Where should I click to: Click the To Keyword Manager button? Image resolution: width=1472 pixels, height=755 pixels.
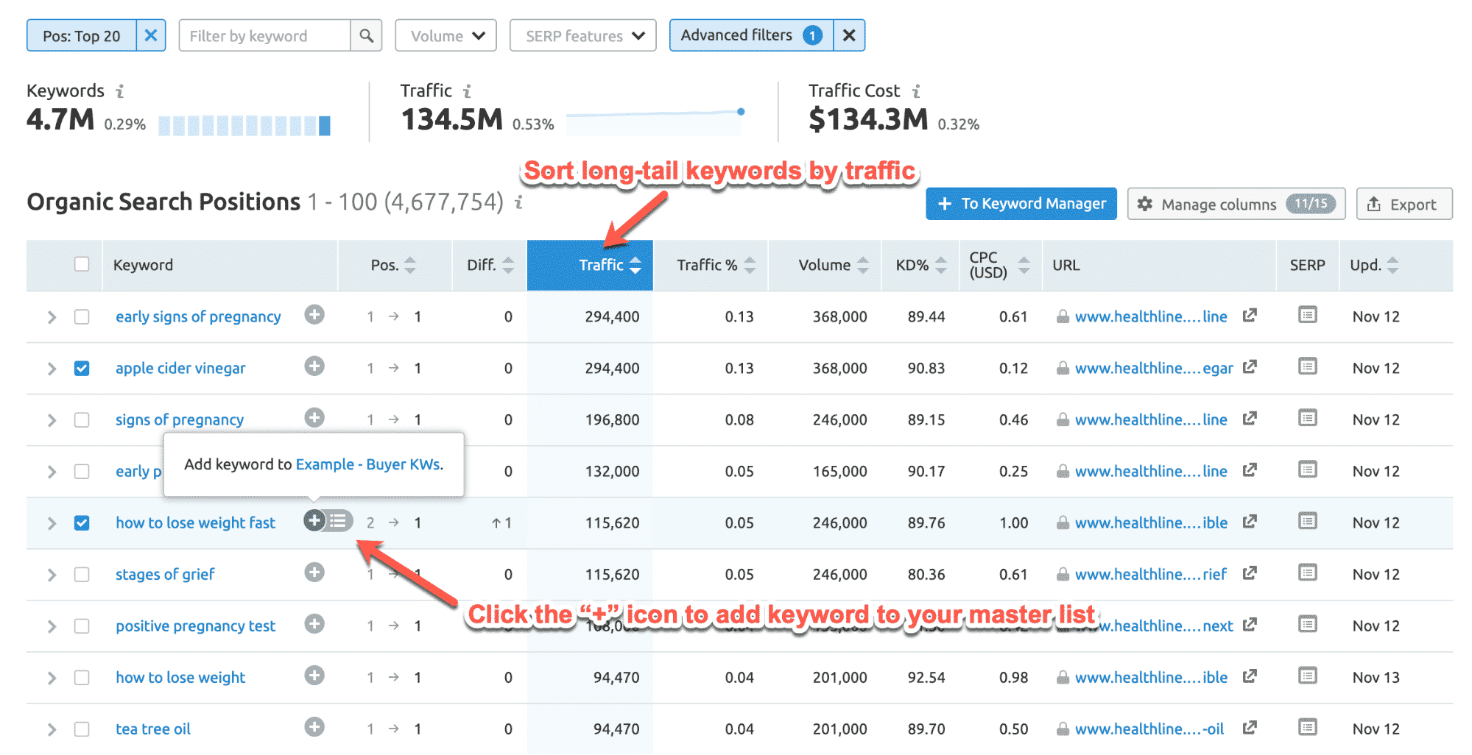[1021, 204]
